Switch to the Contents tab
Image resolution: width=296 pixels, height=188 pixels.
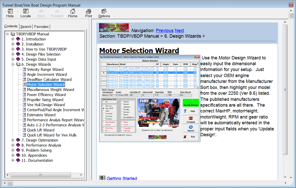point(11,26)
